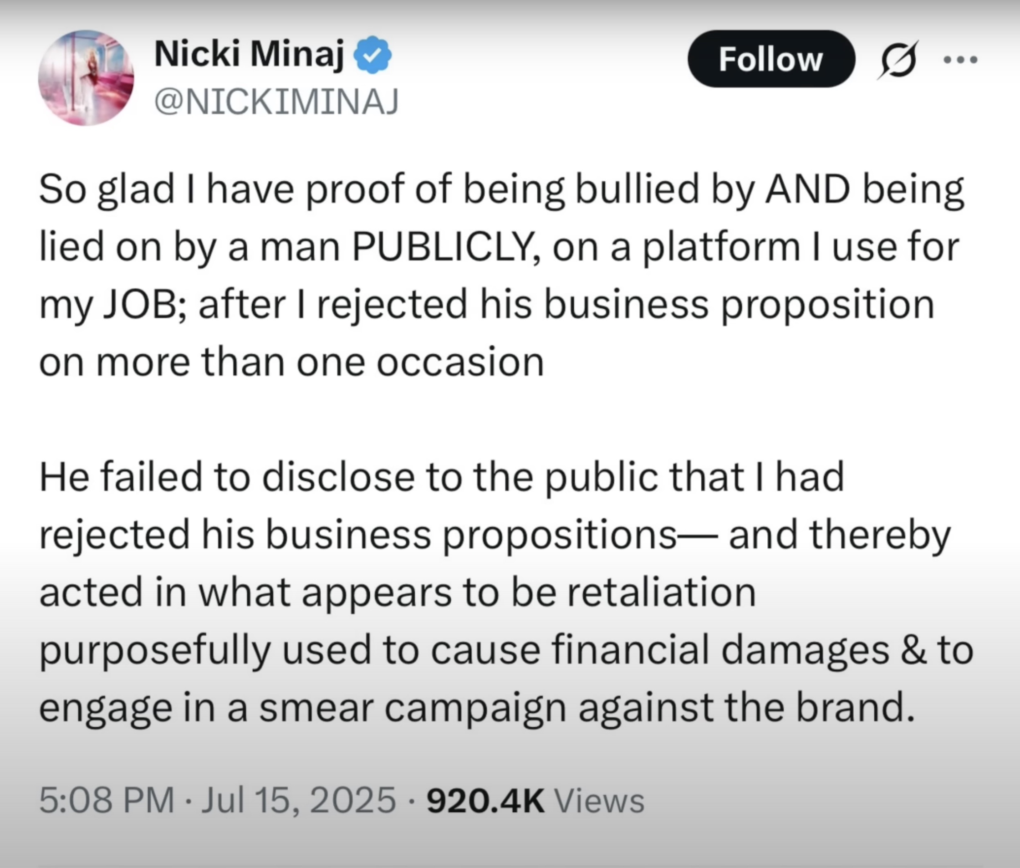Open the three-dot more options menu

960,60
